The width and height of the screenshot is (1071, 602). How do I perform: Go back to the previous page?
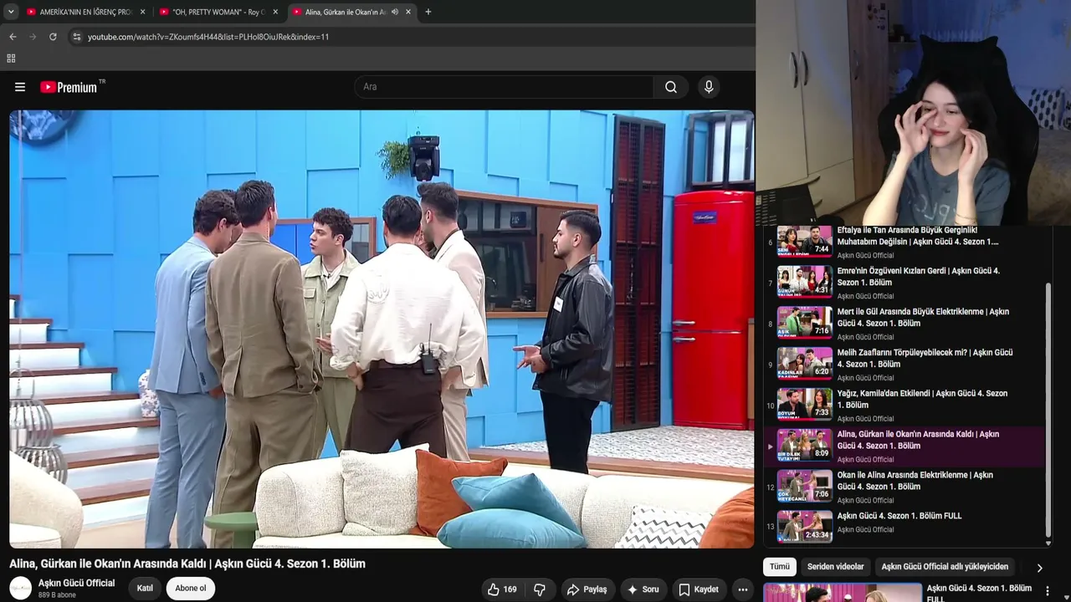[x=13, y=37]
